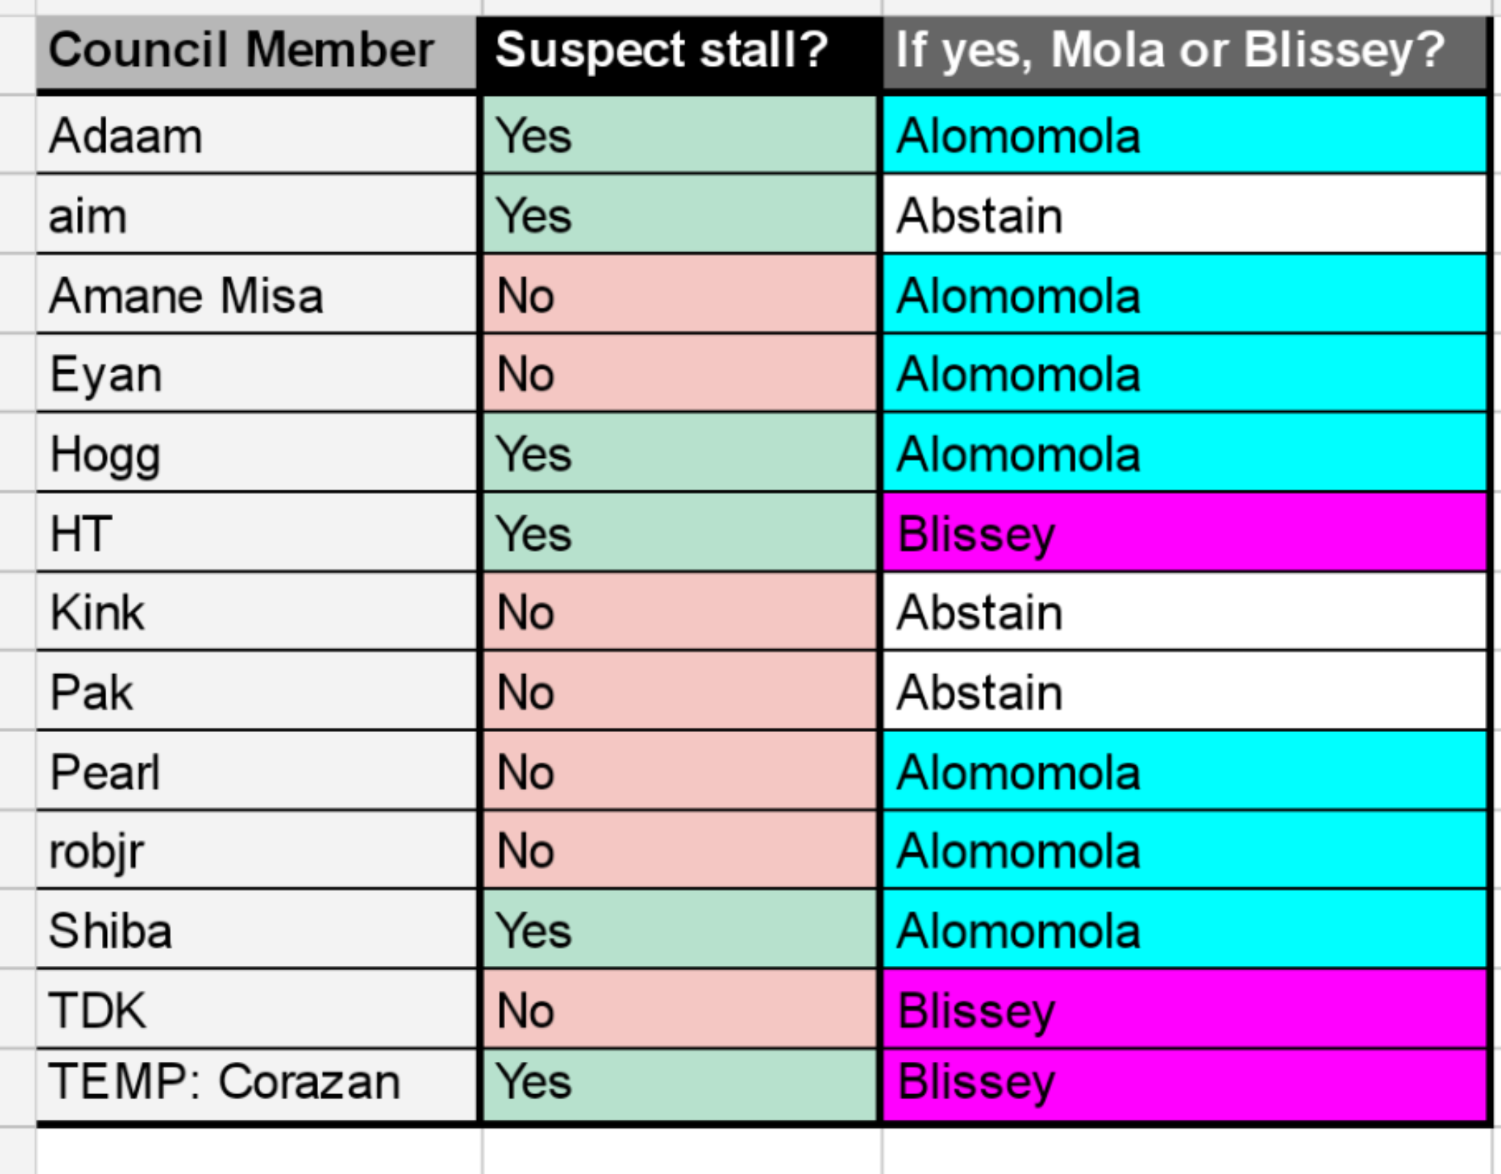Click robjr's Alomomola cell
The width and height of the screenshot is (1501, 1174).
1184,849
